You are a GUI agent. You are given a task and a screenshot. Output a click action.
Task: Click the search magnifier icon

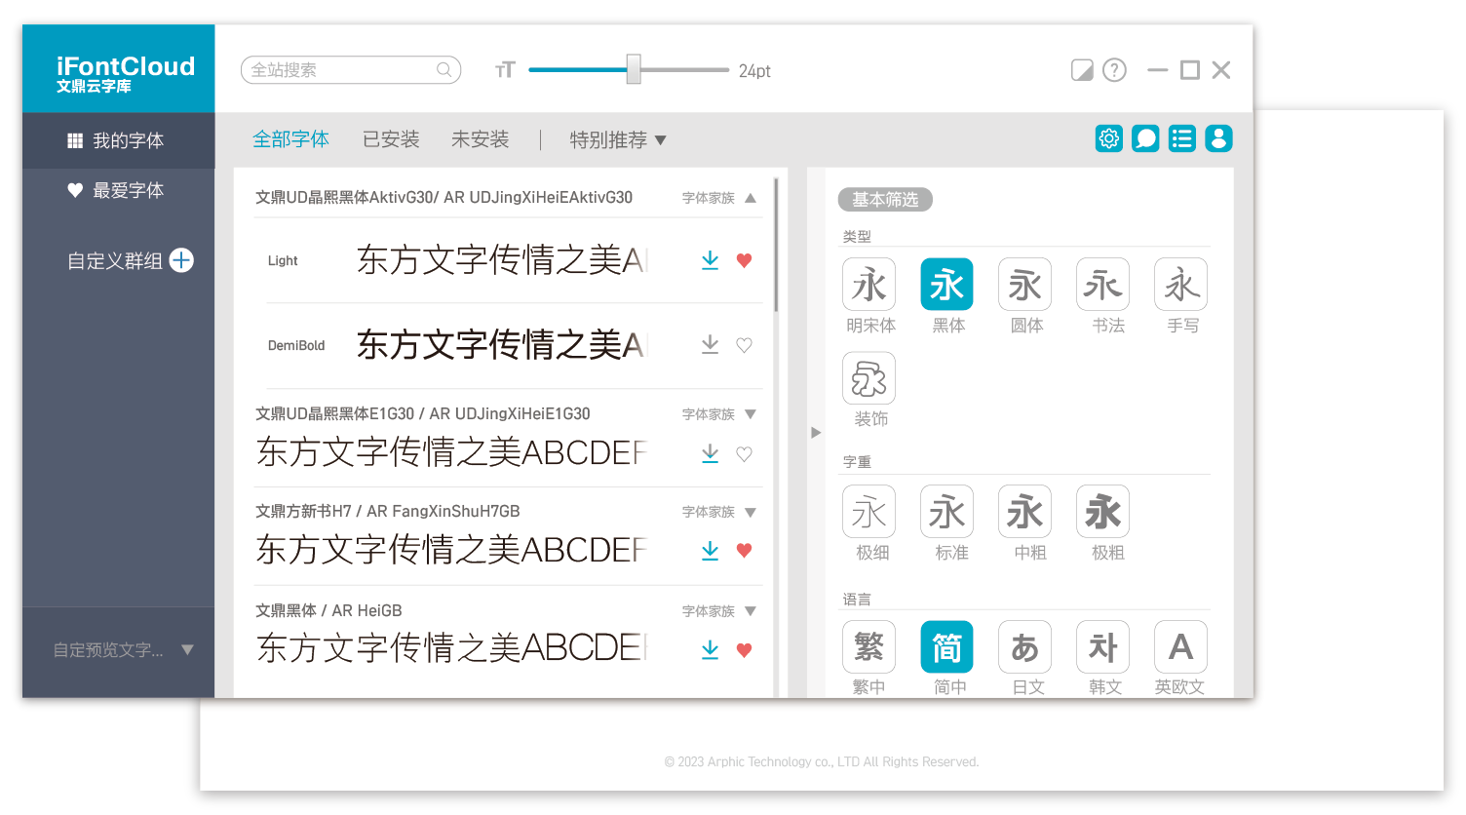[x=444, y=70]
